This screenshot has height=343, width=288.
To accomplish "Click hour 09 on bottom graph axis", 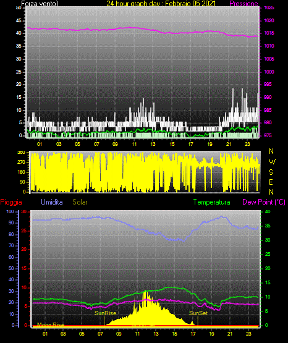I will [119, 334].
